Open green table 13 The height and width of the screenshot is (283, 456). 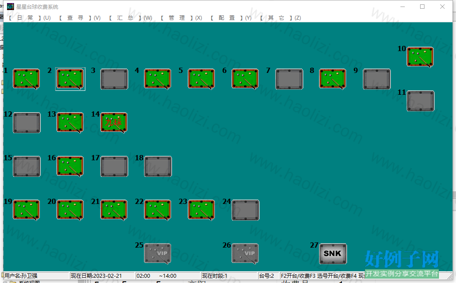pyautogui.click(x=70, y=123)
